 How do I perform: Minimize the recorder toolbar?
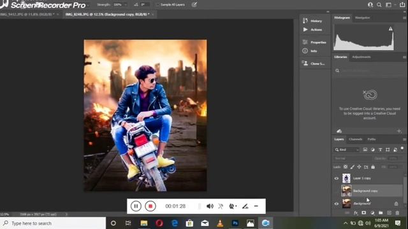[x=256, y=206]
